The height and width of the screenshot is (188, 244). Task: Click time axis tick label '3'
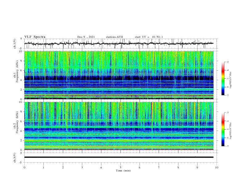click(82, 167)
